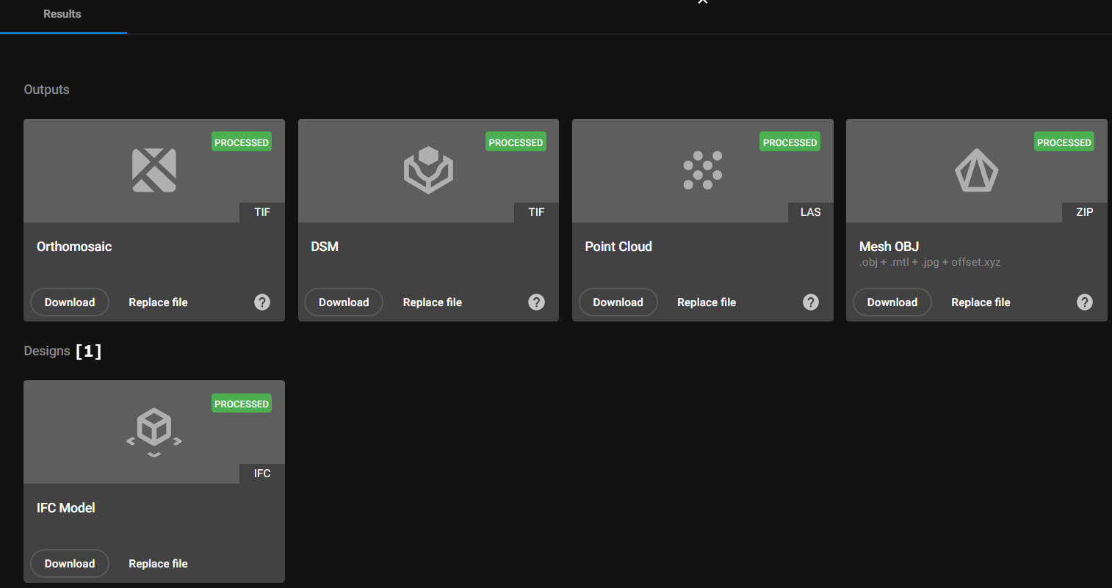The width and height of the screenshot is (1112, 588).
Task: Download the Mesh OBJ ZIP file
Action: click(x=892, y=302)
